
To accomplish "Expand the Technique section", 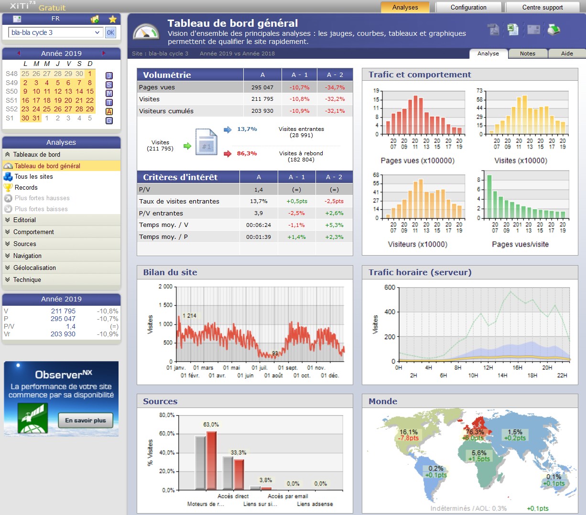I will tap(61, 279).
